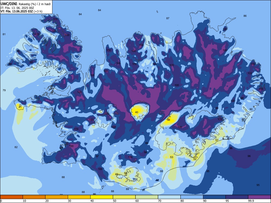The width and height of the screenshot is (271, 203).
Task: Select the dark navy 95–99.9 legend swatch
Action: point(237,197)
